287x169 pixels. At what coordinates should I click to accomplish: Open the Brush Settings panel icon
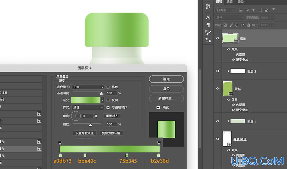tap(208, 33)
